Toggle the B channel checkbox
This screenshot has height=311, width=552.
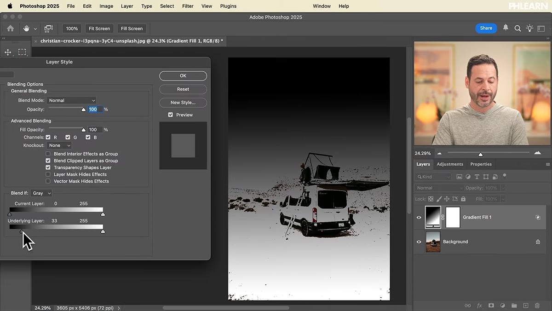click(x=87, y=137)
